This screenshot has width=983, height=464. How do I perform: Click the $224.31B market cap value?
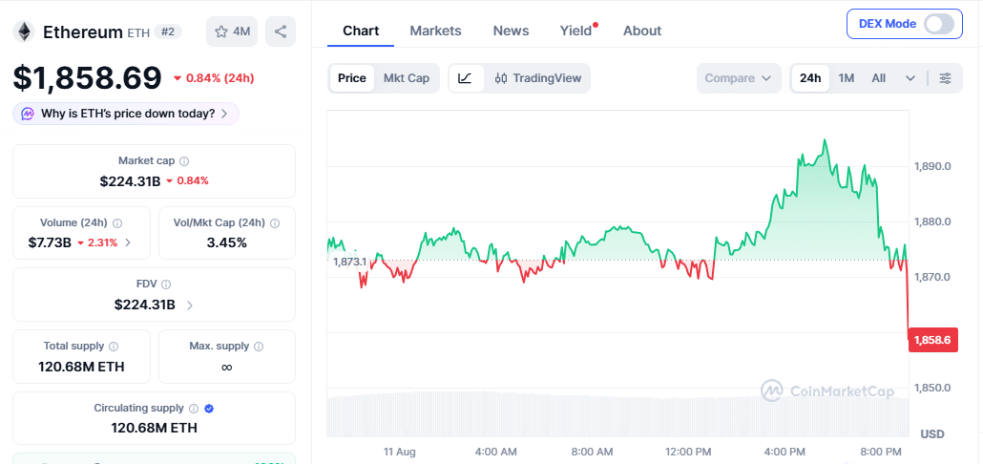pyautogui.click(x=131, y=181)
